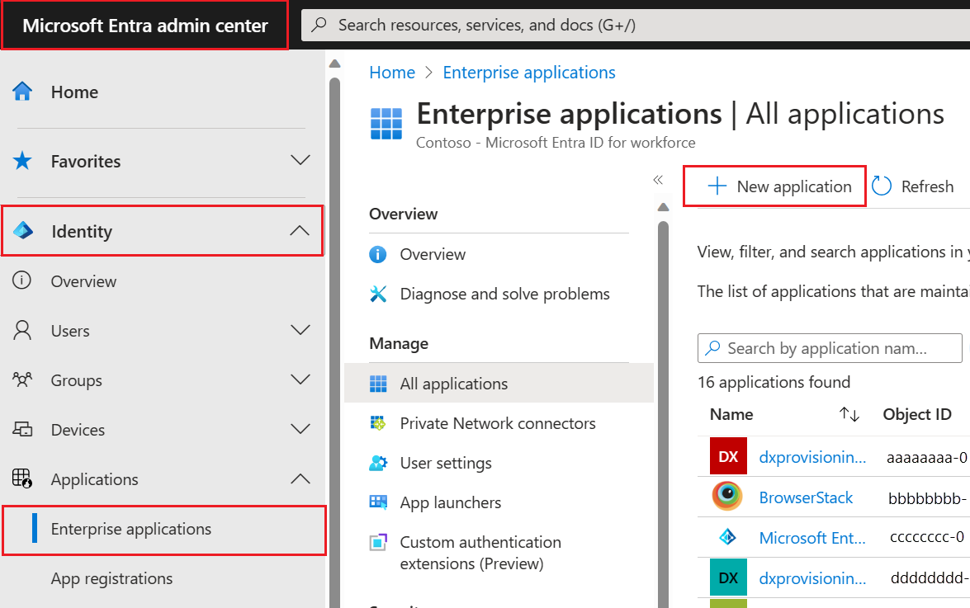Open App registrations in the sidebar
Viewport: 970px width, 608px height.
coord(111,578)
